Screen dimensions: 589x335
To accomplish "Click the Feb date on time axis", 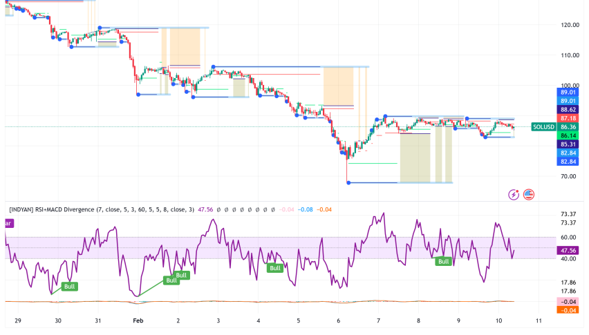I will (x=138, y=321).
